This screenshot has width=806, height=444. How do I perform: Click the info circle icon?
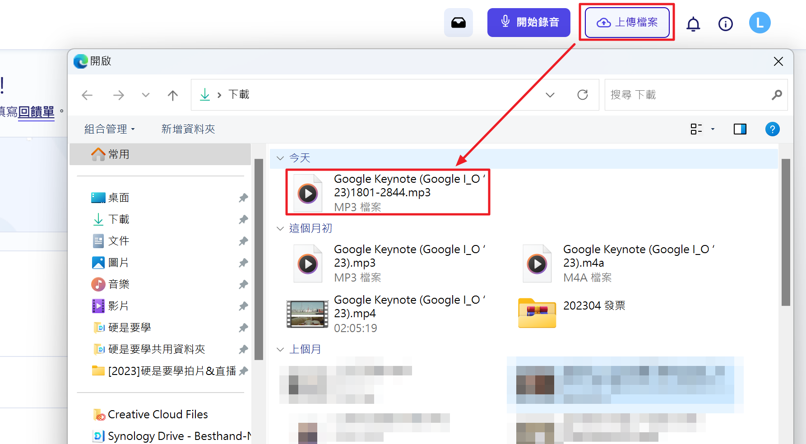725,23
